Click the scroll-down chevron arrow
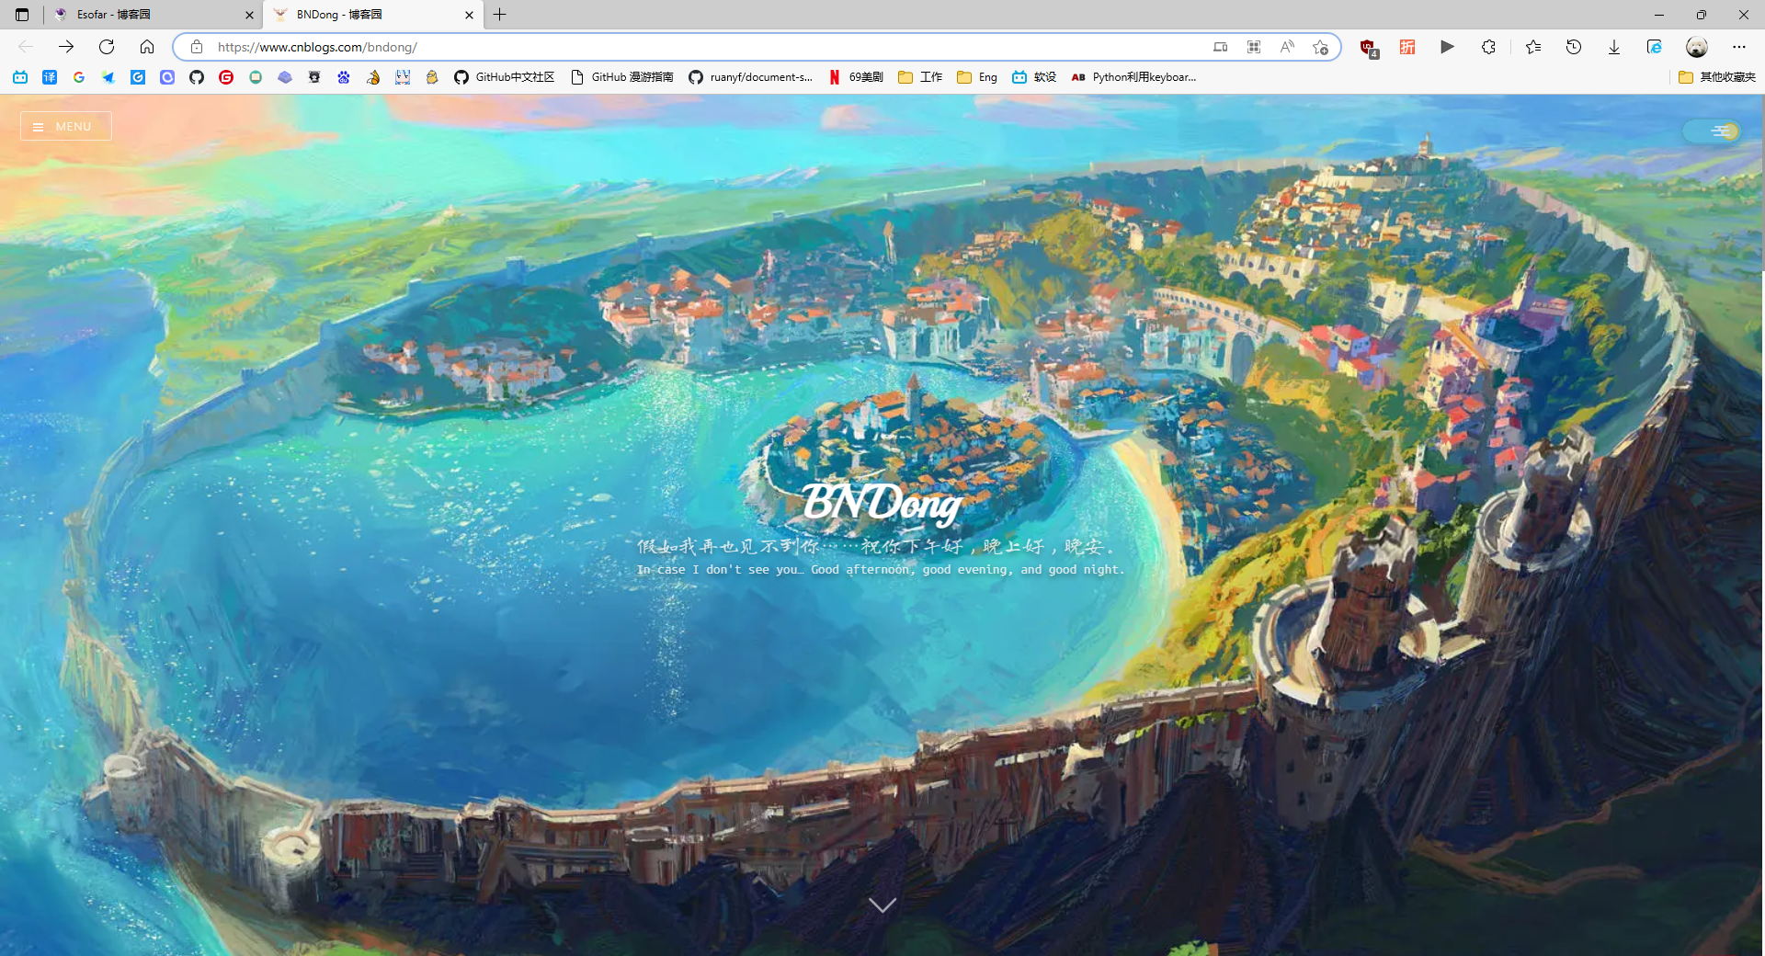Screen dimensions: 1765x956 [x=882, y=905]
